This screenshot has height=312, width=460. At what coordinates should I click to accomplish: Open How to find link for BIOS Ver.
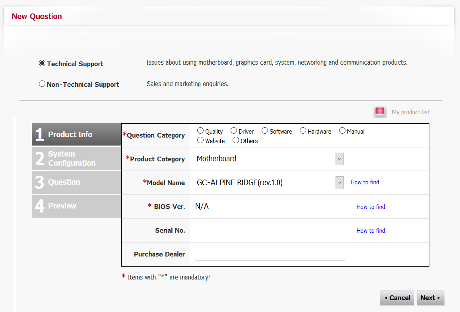371,207
